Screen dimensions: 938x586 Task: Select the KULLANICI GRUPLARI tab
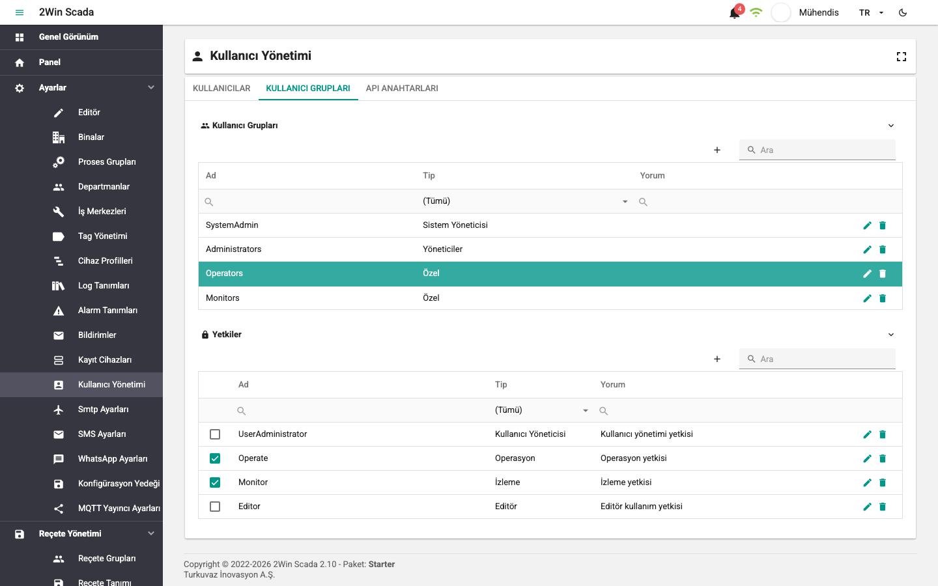[308, 89]
